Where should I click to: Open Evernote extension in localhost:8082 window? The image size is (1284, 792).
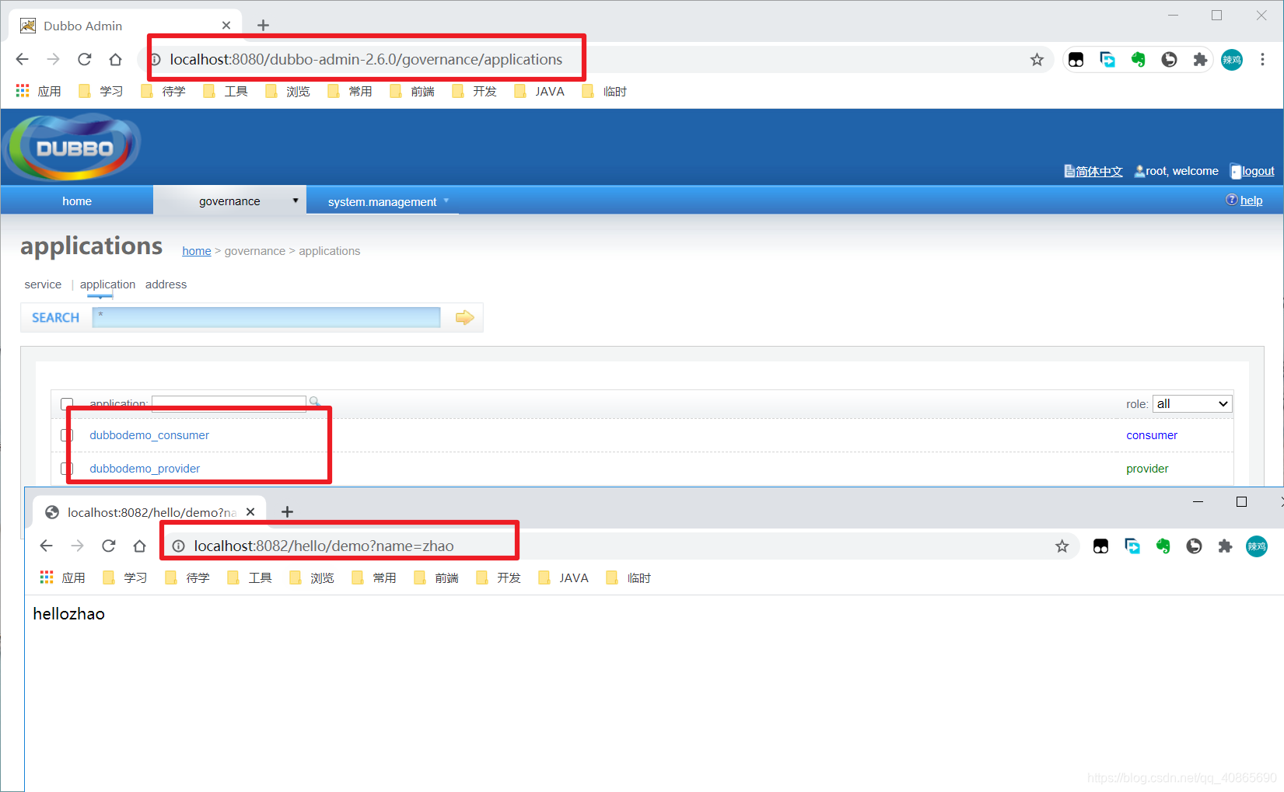pyautogui.click(x=1163, y=546)
